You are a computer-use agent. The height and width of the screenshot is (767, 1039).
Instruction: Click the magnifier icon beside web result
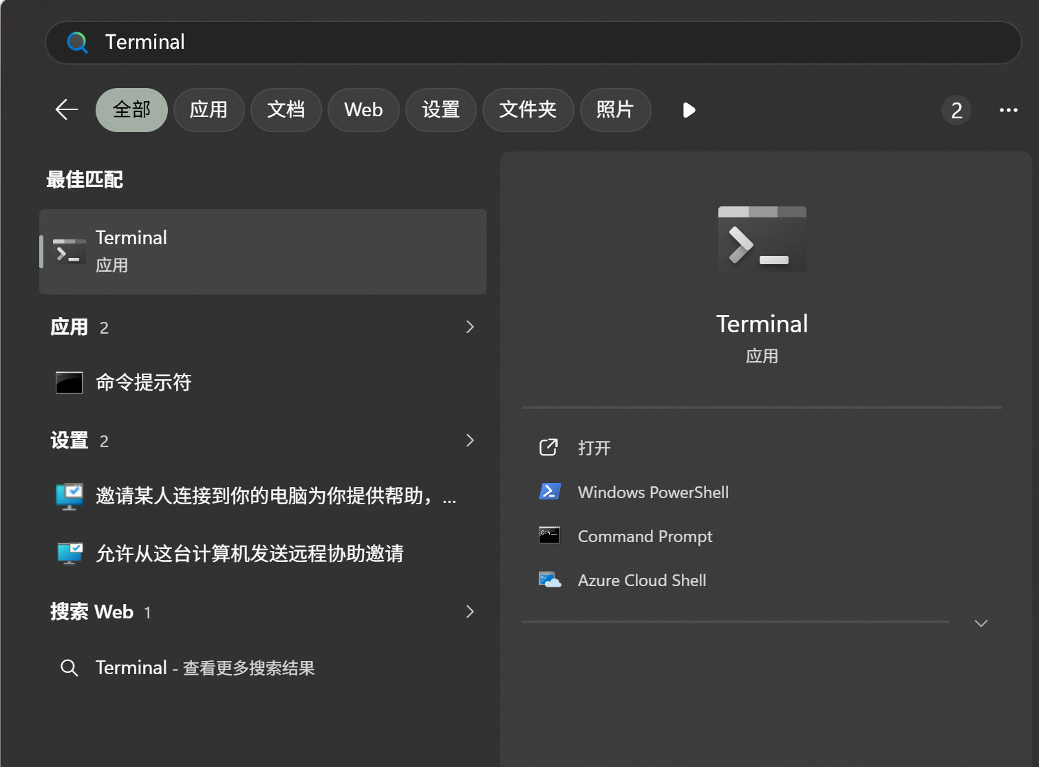click(69, 668)
